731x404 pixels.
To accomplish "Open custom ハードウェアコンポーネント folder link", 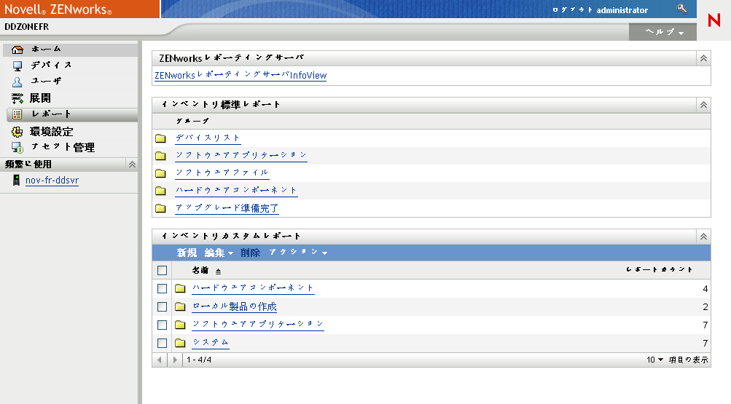I will pyautogui.click(x=253, y=288).
